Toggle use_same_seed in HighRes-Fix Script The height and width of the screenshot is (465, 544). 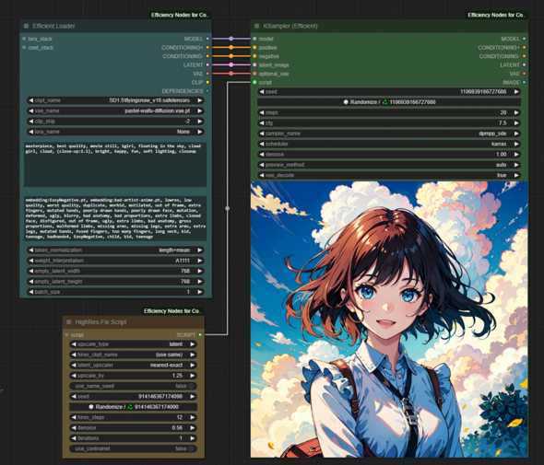pos(133,386)
